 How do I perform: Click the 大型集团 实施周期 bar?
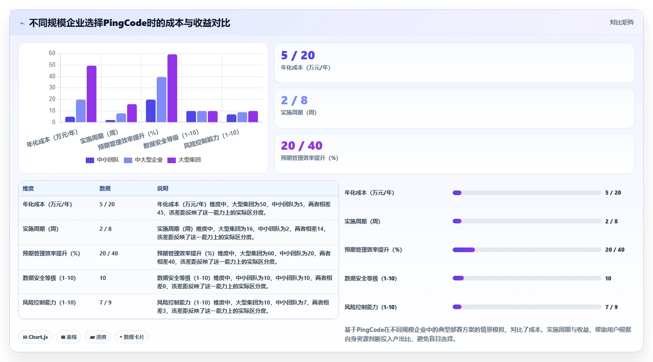(x=132, y=113)
